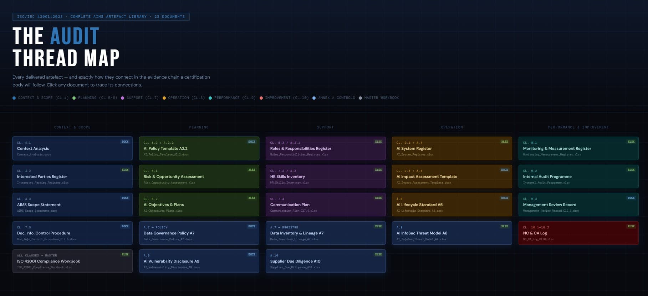Click the AIMS Scope Statement card

72,205
